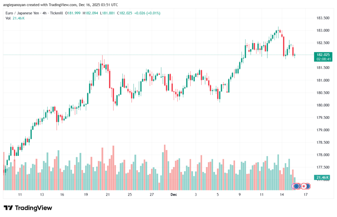Click the leftmost EU flag event icon
Image resolution: width=337 pixels, height=217 pixels.
296,186
